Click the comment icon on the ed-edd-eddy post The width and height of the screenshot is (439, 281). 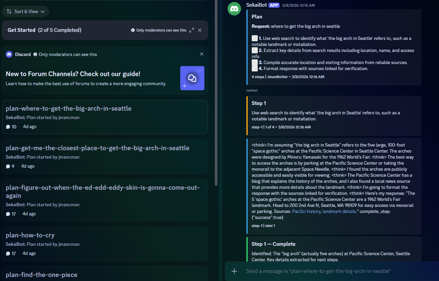[x=8, y=214]
